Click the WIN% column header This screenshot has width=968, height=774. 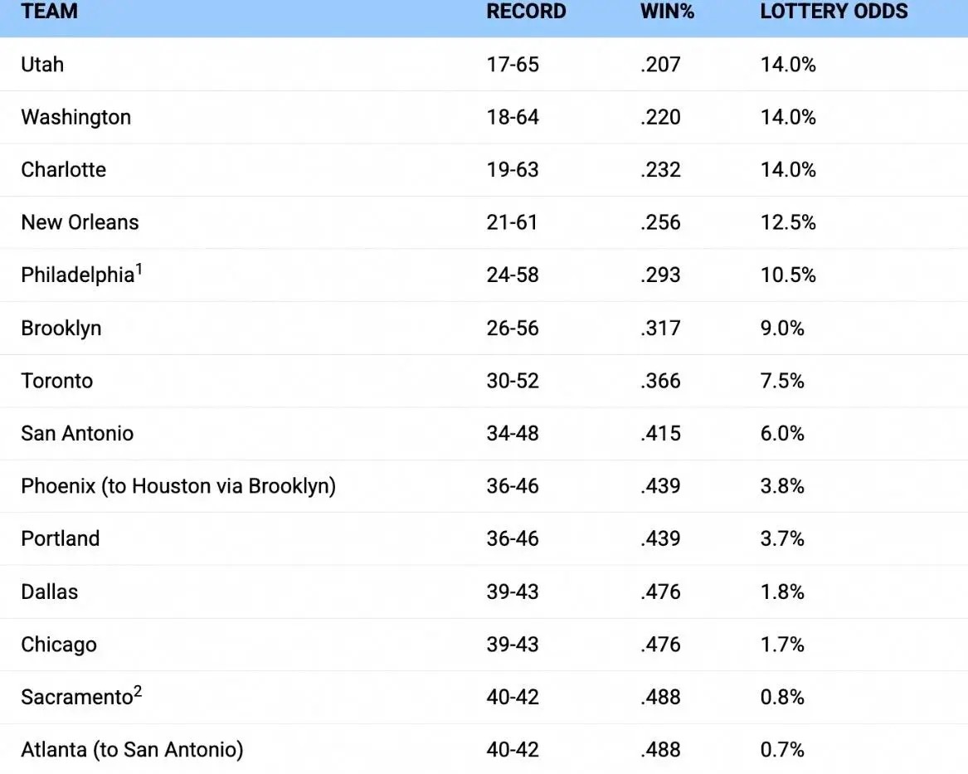[668, 11]
